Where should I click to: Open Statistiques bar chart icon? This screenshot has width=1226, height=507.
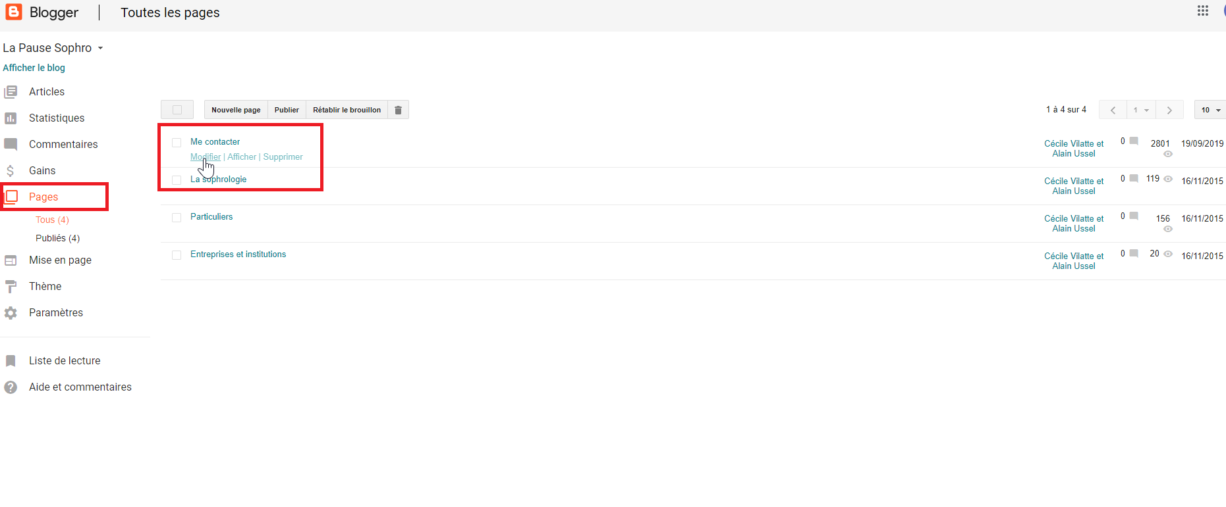click(11, 118)
